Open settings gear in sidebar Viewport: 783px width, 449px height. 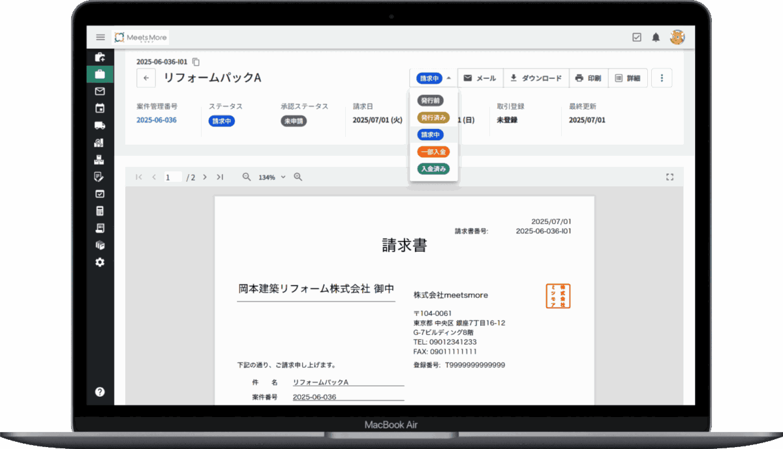[100, 262]
